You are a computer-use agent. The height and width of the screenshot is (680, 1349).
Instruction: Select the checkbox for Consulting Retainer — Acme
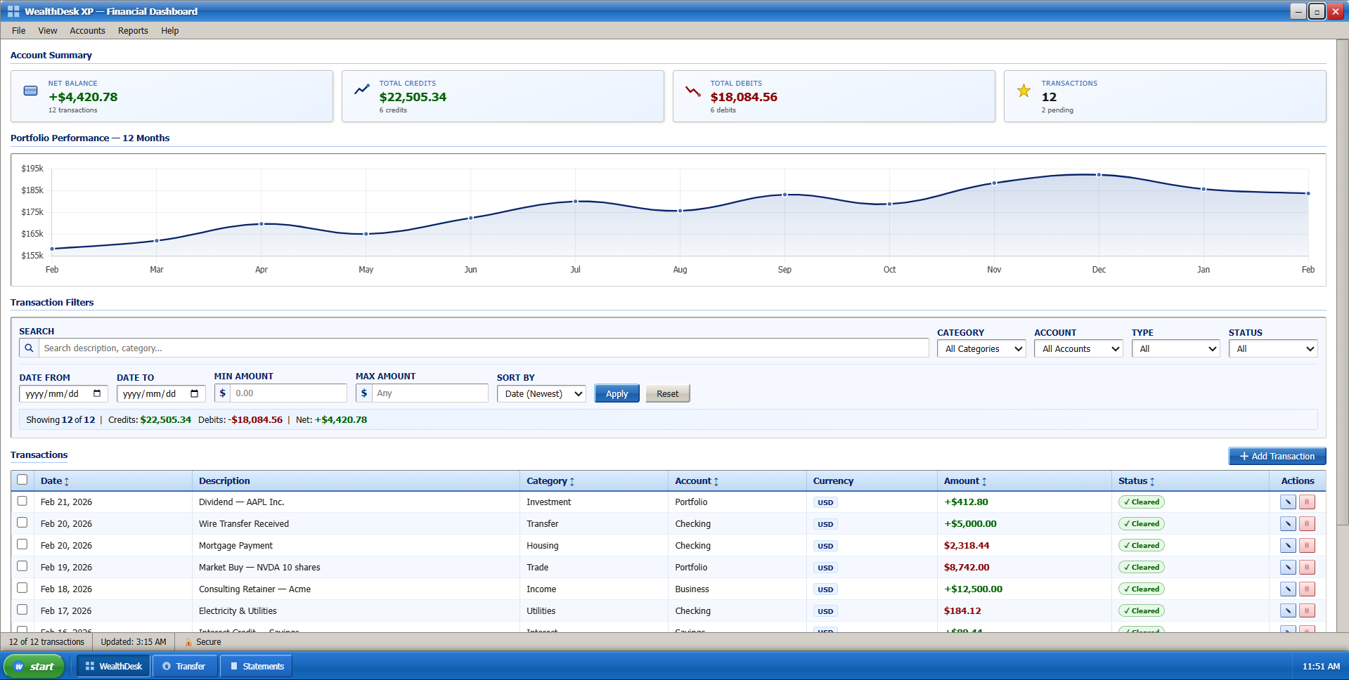tap(22, 588)
